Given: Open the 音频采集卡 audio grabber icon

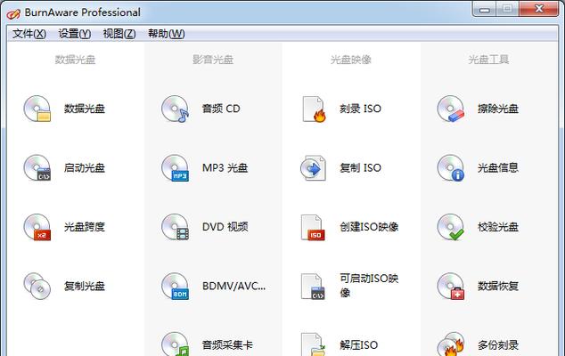Looking at the screenshot, I should click(x=176, y=344).
